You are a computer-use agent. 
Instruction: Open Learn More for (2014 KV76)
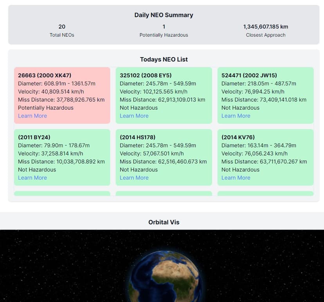(x=236, y=177)
